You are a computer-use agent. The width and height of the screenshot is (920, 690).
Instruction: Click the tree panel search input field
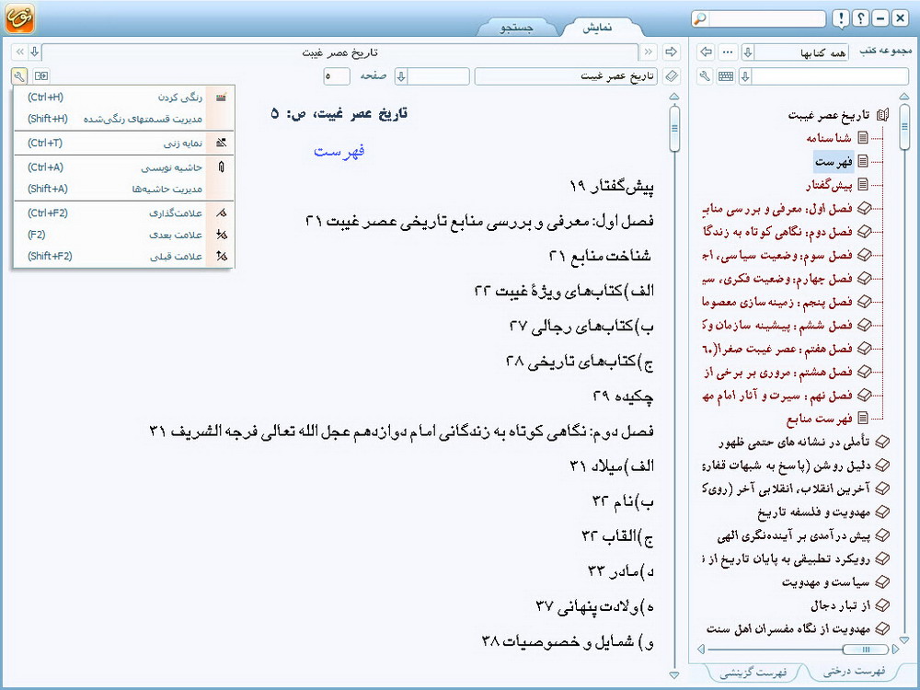(830, 76)
